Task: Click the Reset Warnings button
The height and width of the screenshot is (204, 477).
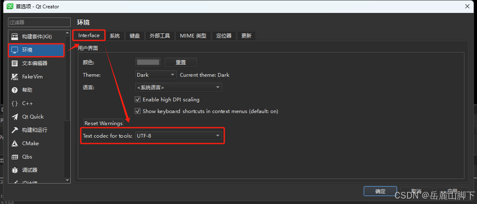Action: (104, 123)
